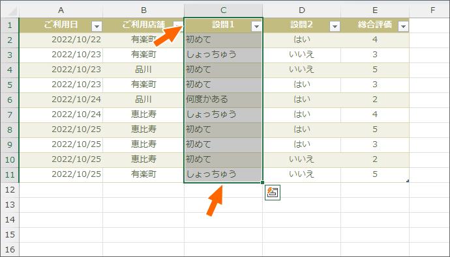Click しょっちゅう in row 11
The image size is (450, 257).
(223, 174)
